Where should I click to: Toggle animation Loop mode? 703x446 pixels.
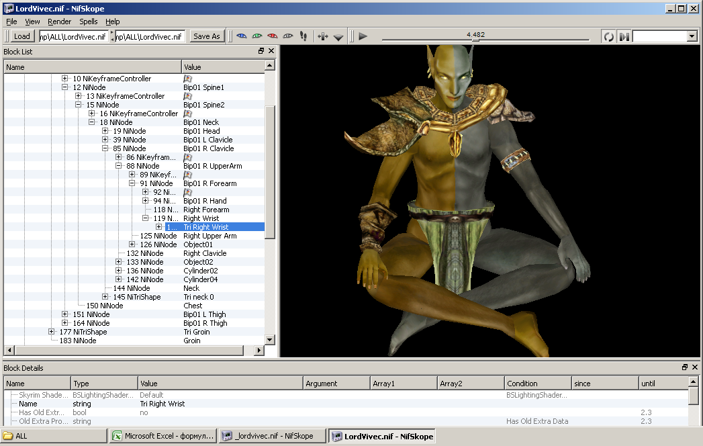[x=608, y=36]
